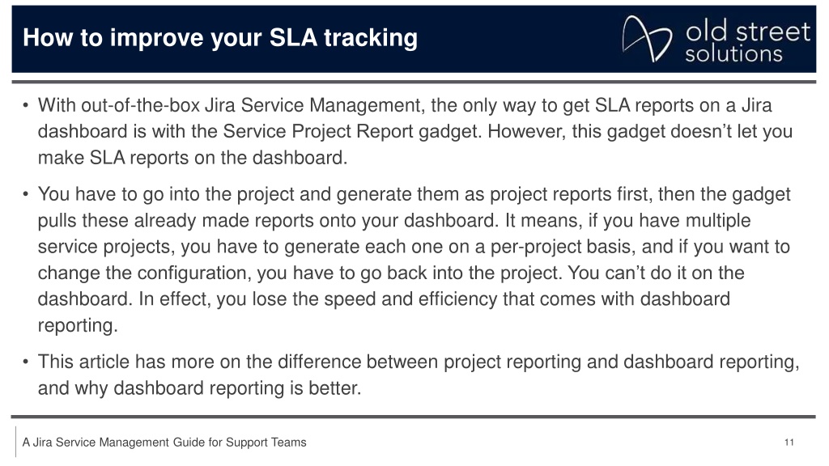Click the 'old street solutions' logo text
829x466 pixels.
pyautogui.click(x=747, y=42)
